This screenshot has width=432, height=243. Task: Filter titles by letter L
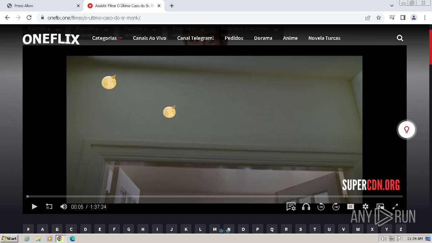[200, 229]
